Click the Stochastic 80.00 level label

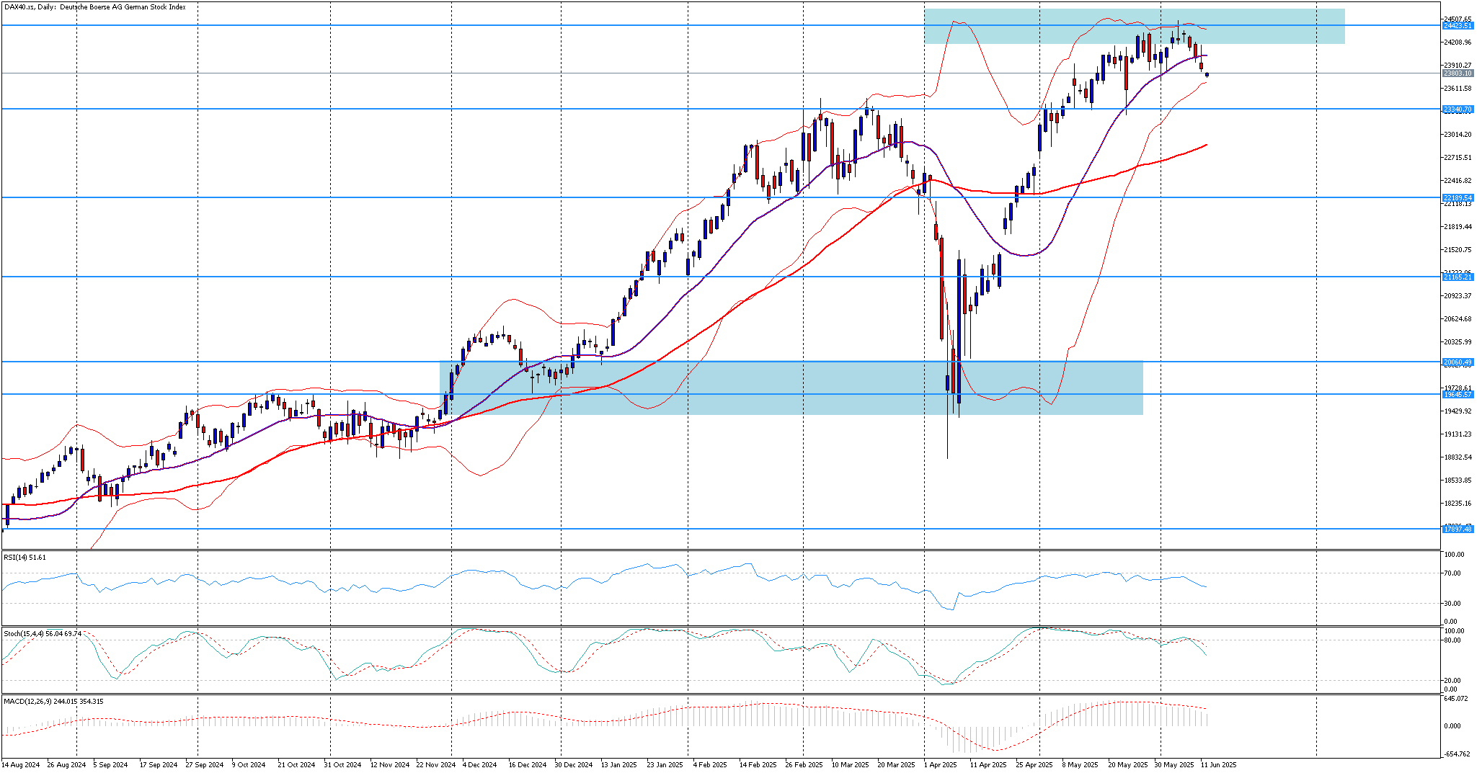point(1453,640)
